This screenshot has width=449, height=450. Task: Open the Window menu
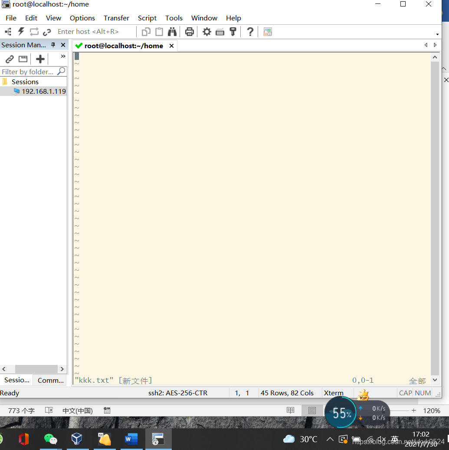pos(204,18)
